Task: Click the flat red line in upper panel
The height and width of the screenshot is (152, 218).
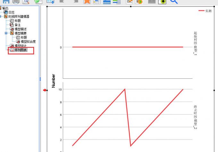Action: 128,47
